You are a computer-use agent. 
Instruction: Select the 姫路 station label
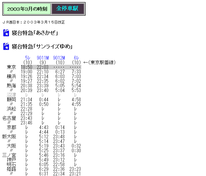pyautogui.click(x=11, y=169)
